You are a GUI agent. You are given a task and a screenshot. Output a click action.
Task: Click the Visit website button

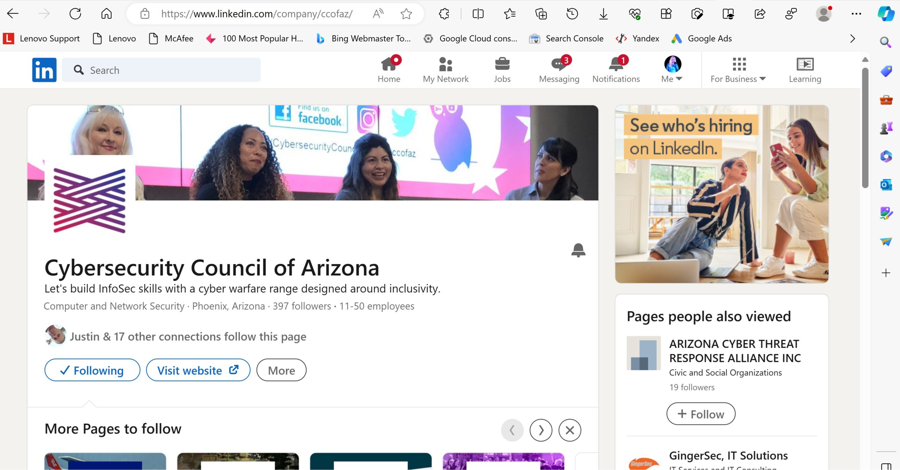click(x=198, y=370)
